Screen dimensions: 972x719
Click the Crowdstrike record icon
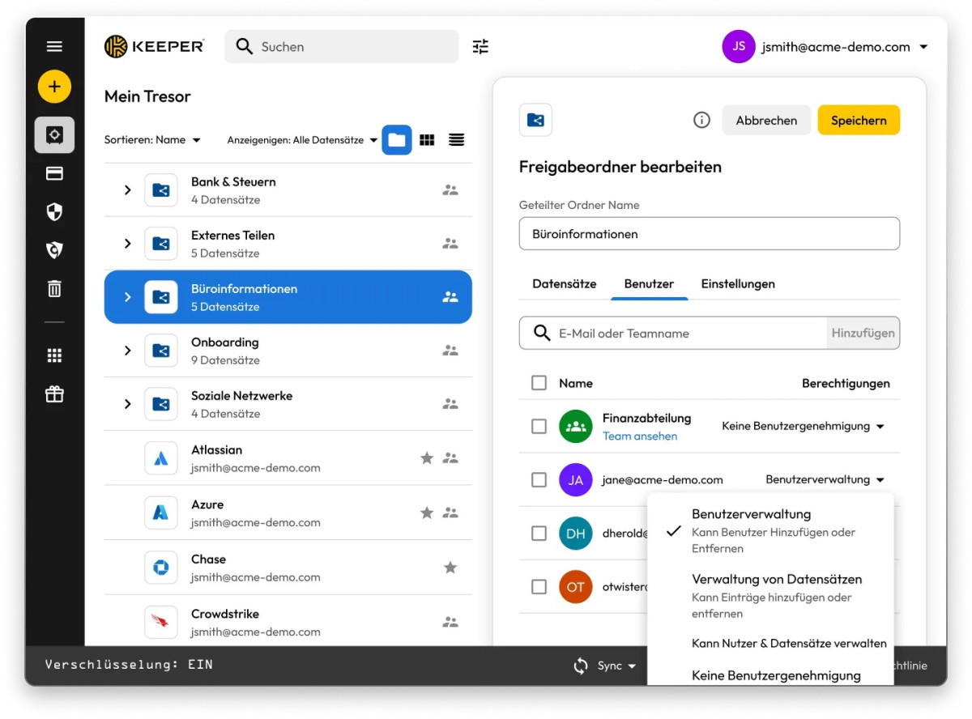(x=160, y=622)
